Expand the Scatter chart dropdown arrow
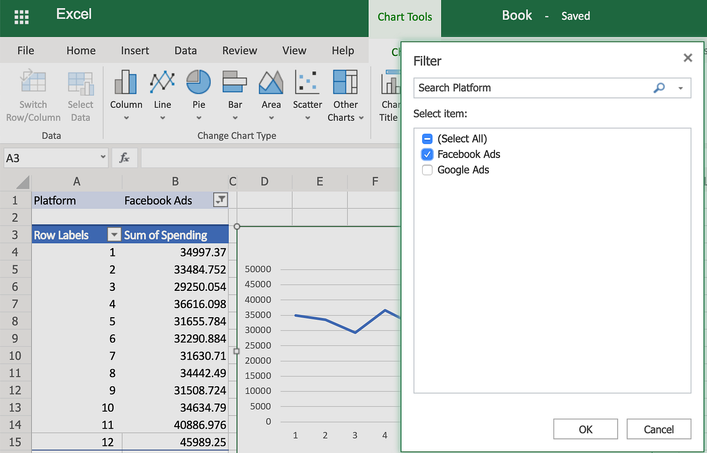 (308, 118)
